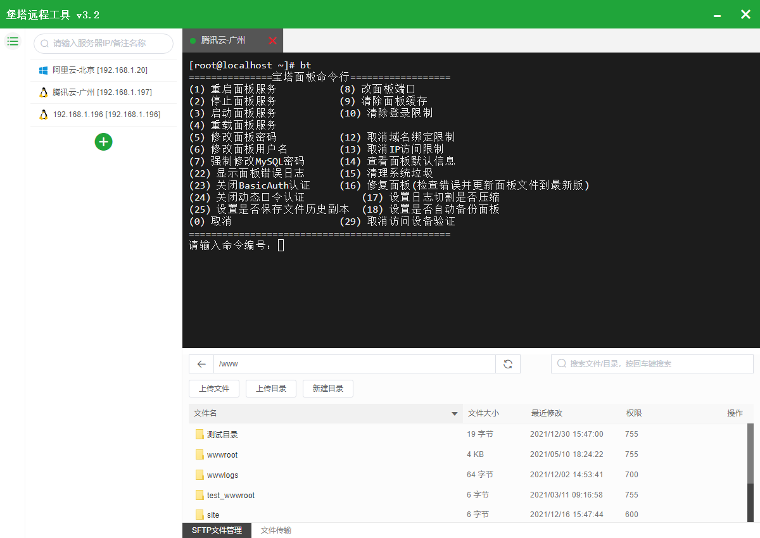
Task: Sort by the 最近修改 column header
Action: (x=547, y=413)
